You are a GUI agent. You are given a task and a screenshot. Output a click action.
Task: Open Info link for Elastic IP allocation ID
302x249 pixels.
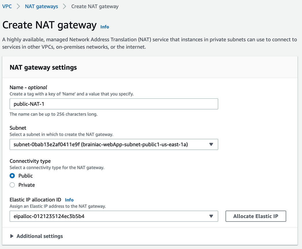coord(69,200)
